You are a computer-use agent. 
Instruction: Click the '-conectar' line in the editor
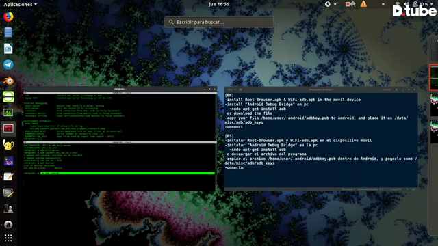[235, 167]
